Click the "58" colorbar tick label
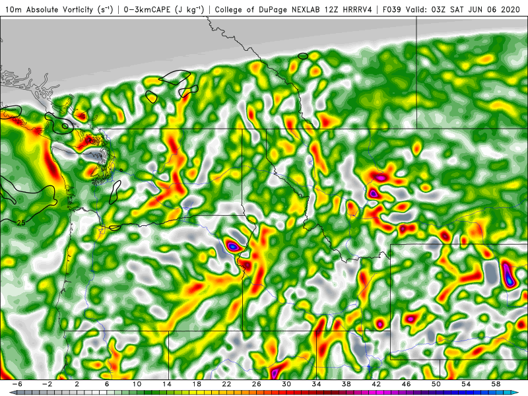Screen dimensions: 528x396 pos(496,384)
